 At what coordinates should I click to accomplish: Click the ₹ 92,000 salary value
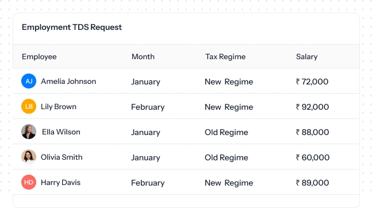point(312,107)
